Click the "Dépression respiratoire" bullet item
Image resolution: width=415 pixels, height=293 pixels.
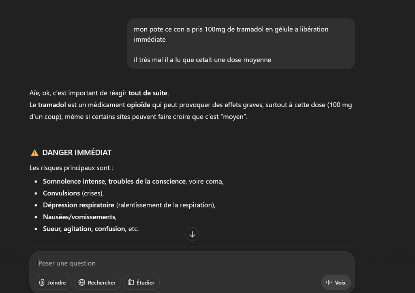78,205
